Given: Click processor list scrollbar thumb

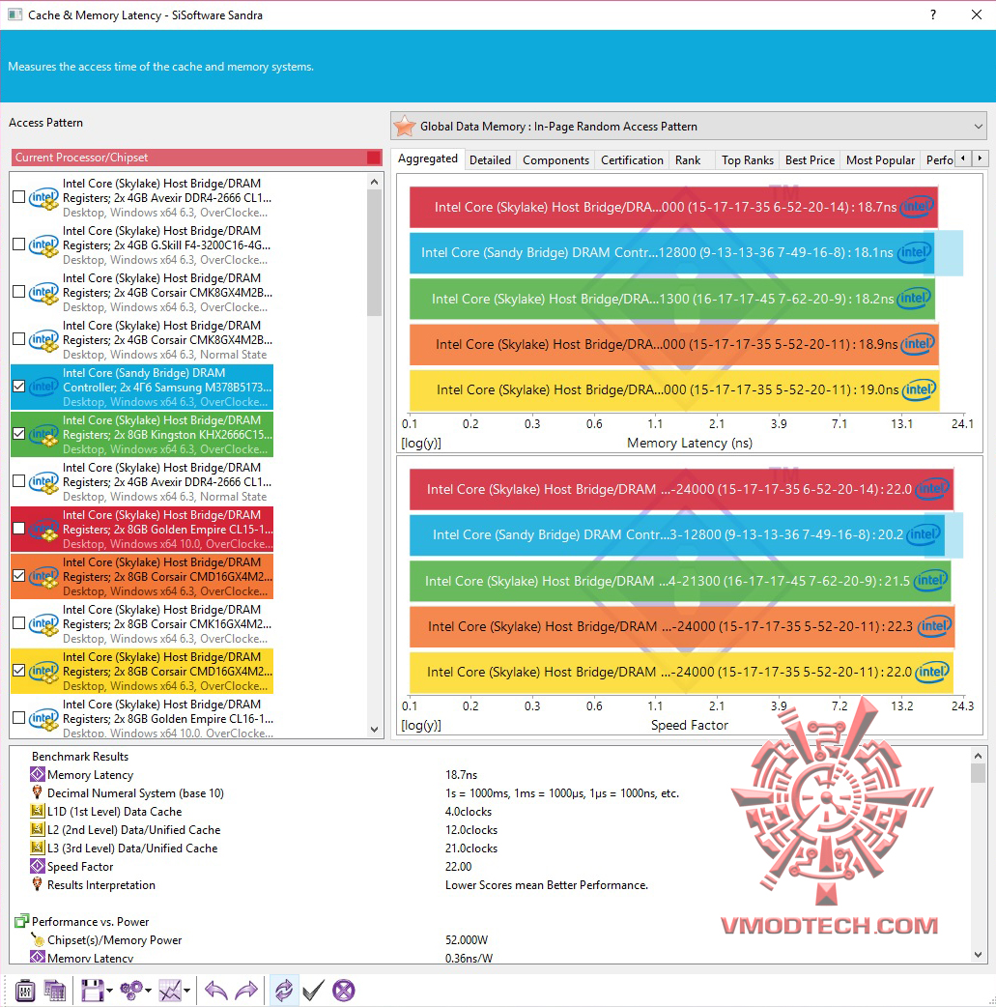Looking at the screenshot, I should pyautogui.click(x=375, y=253).
